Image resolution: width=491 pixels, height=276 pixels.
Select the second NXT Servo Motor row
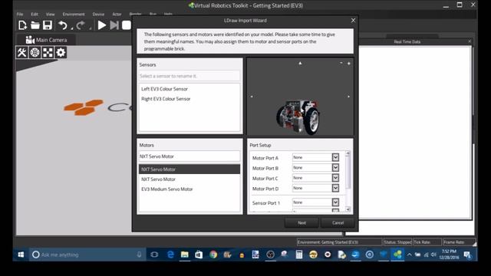pyautogui.click(x=189, y=179)
